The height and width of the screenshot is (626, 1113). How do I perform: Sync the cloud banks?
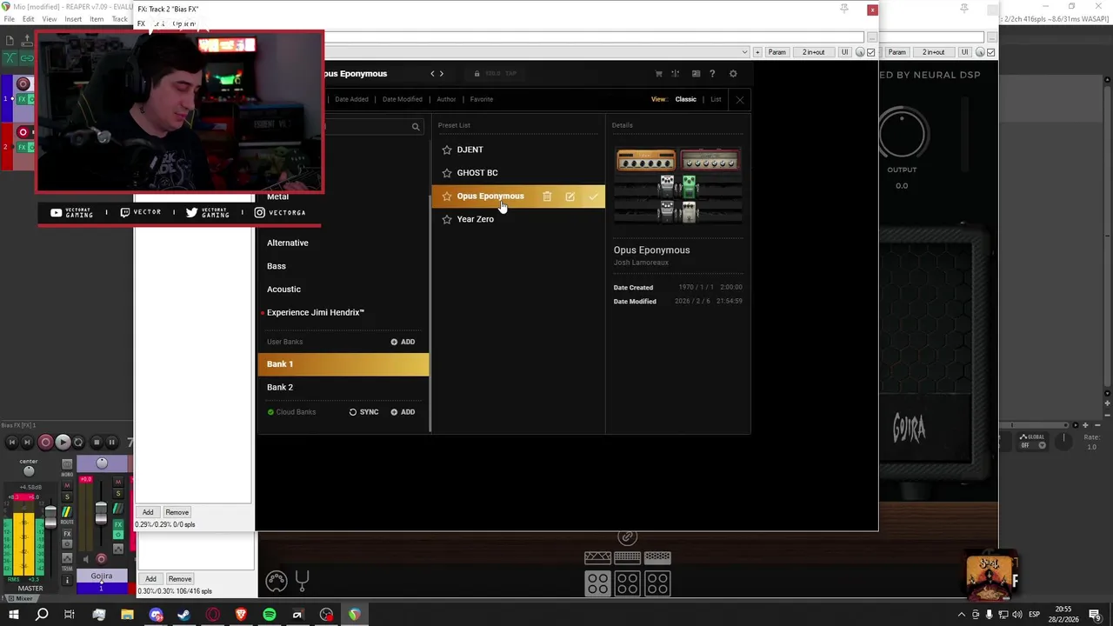(x=363, y=412)
